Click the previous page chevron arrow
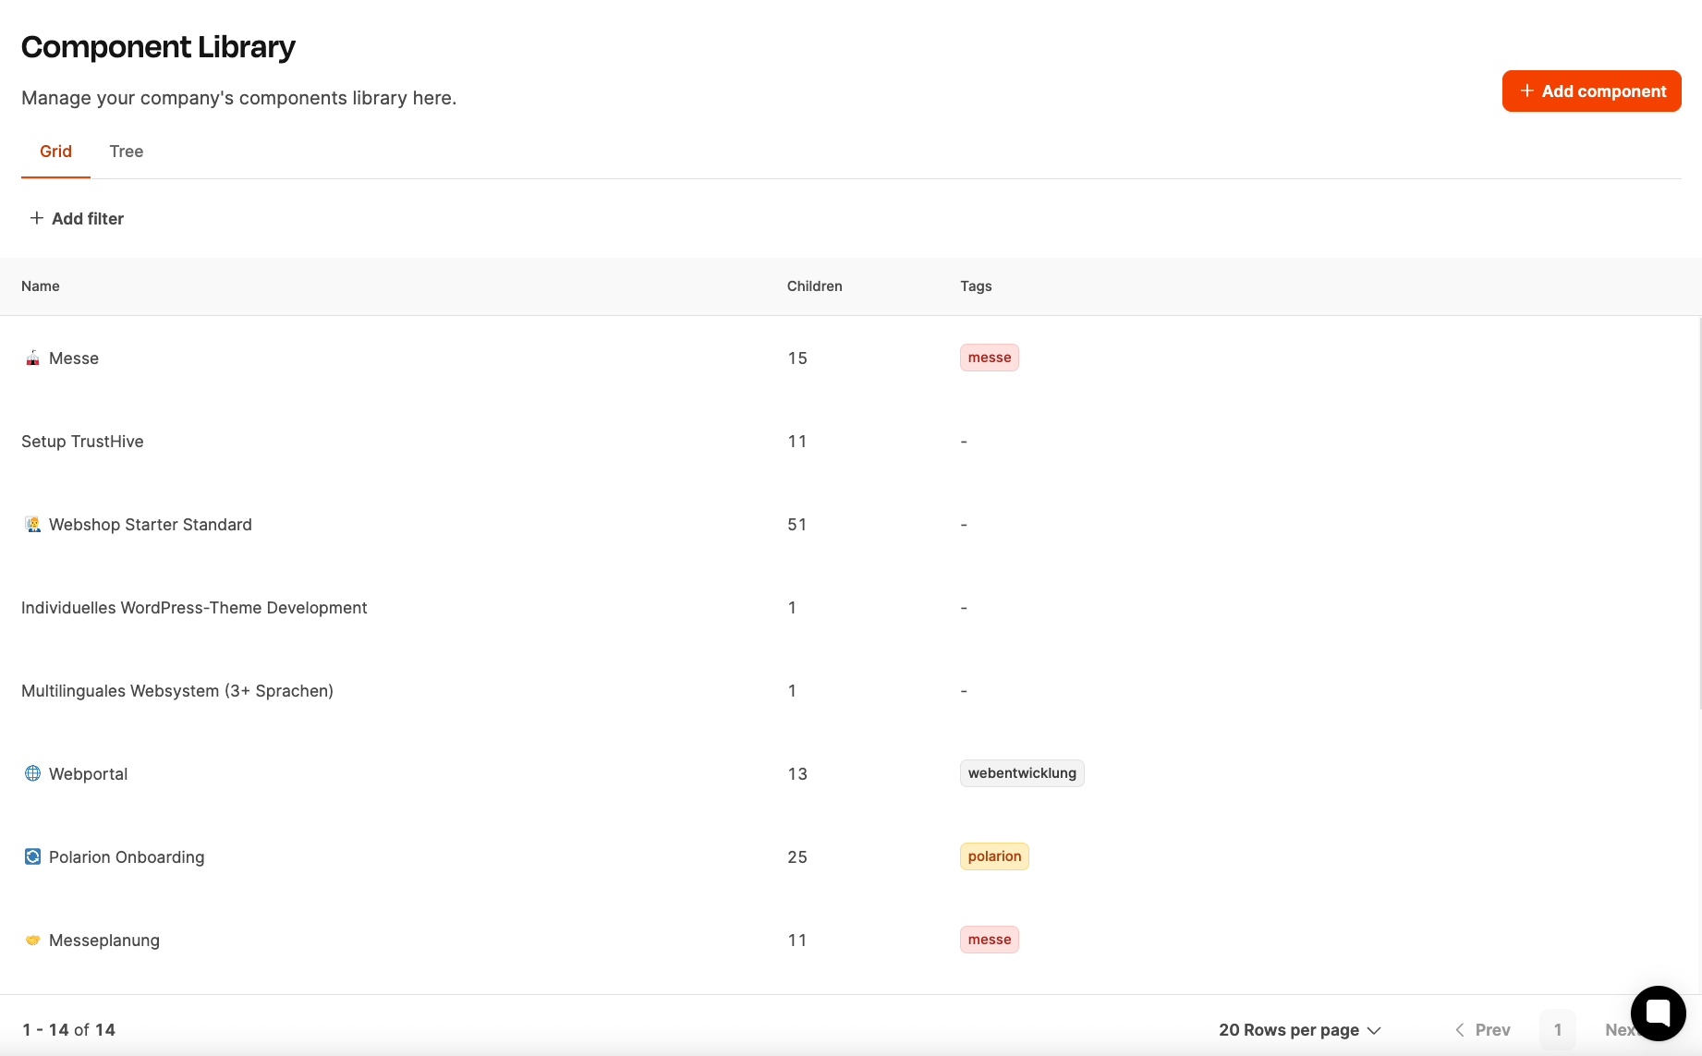The image size is (1702, 1056). [x=1460, y=1029]
